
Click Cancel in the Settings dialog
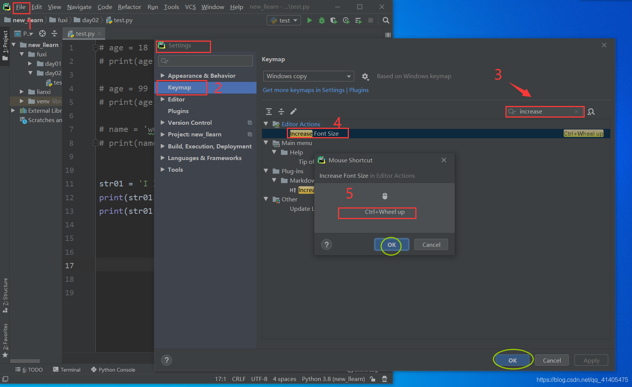[552, 360]
